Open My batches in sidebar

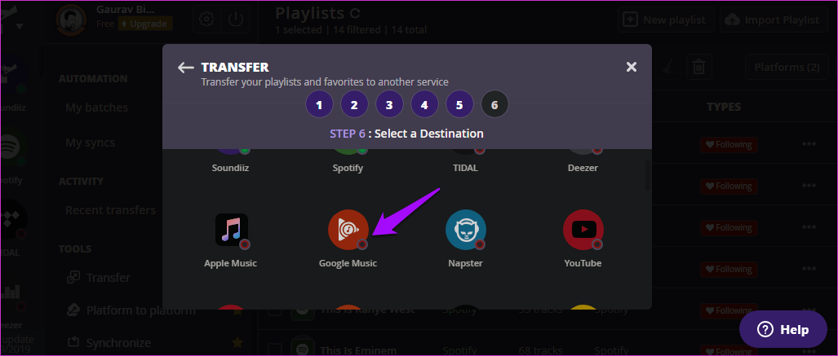tap(97, 108)
